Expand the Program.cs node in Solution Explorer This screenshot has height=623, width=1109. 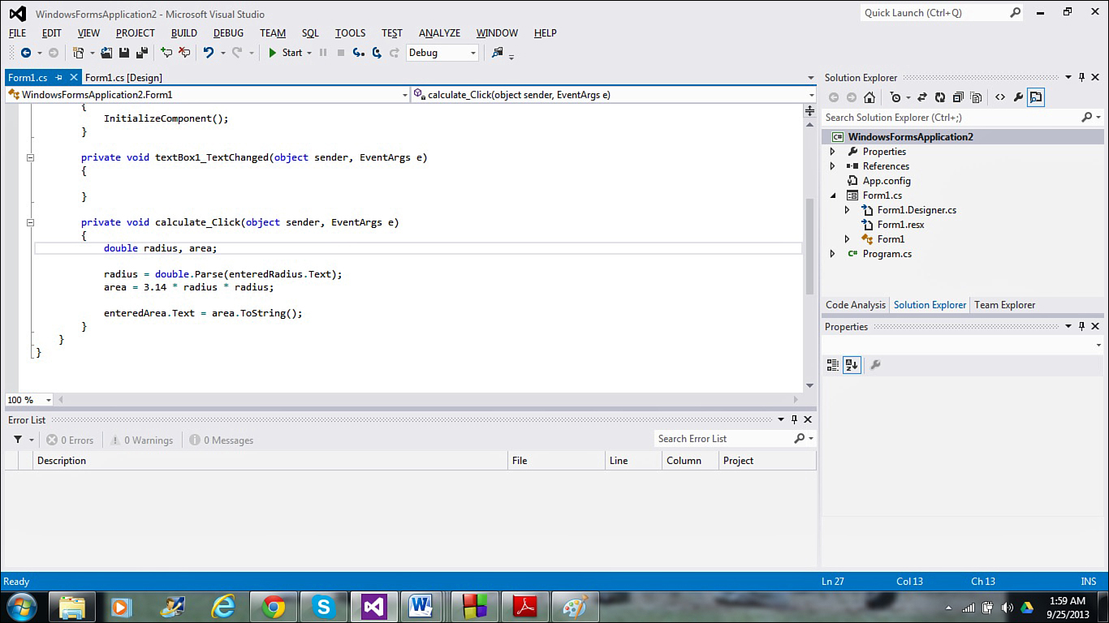pyautogui.click(x=832, y=254)
